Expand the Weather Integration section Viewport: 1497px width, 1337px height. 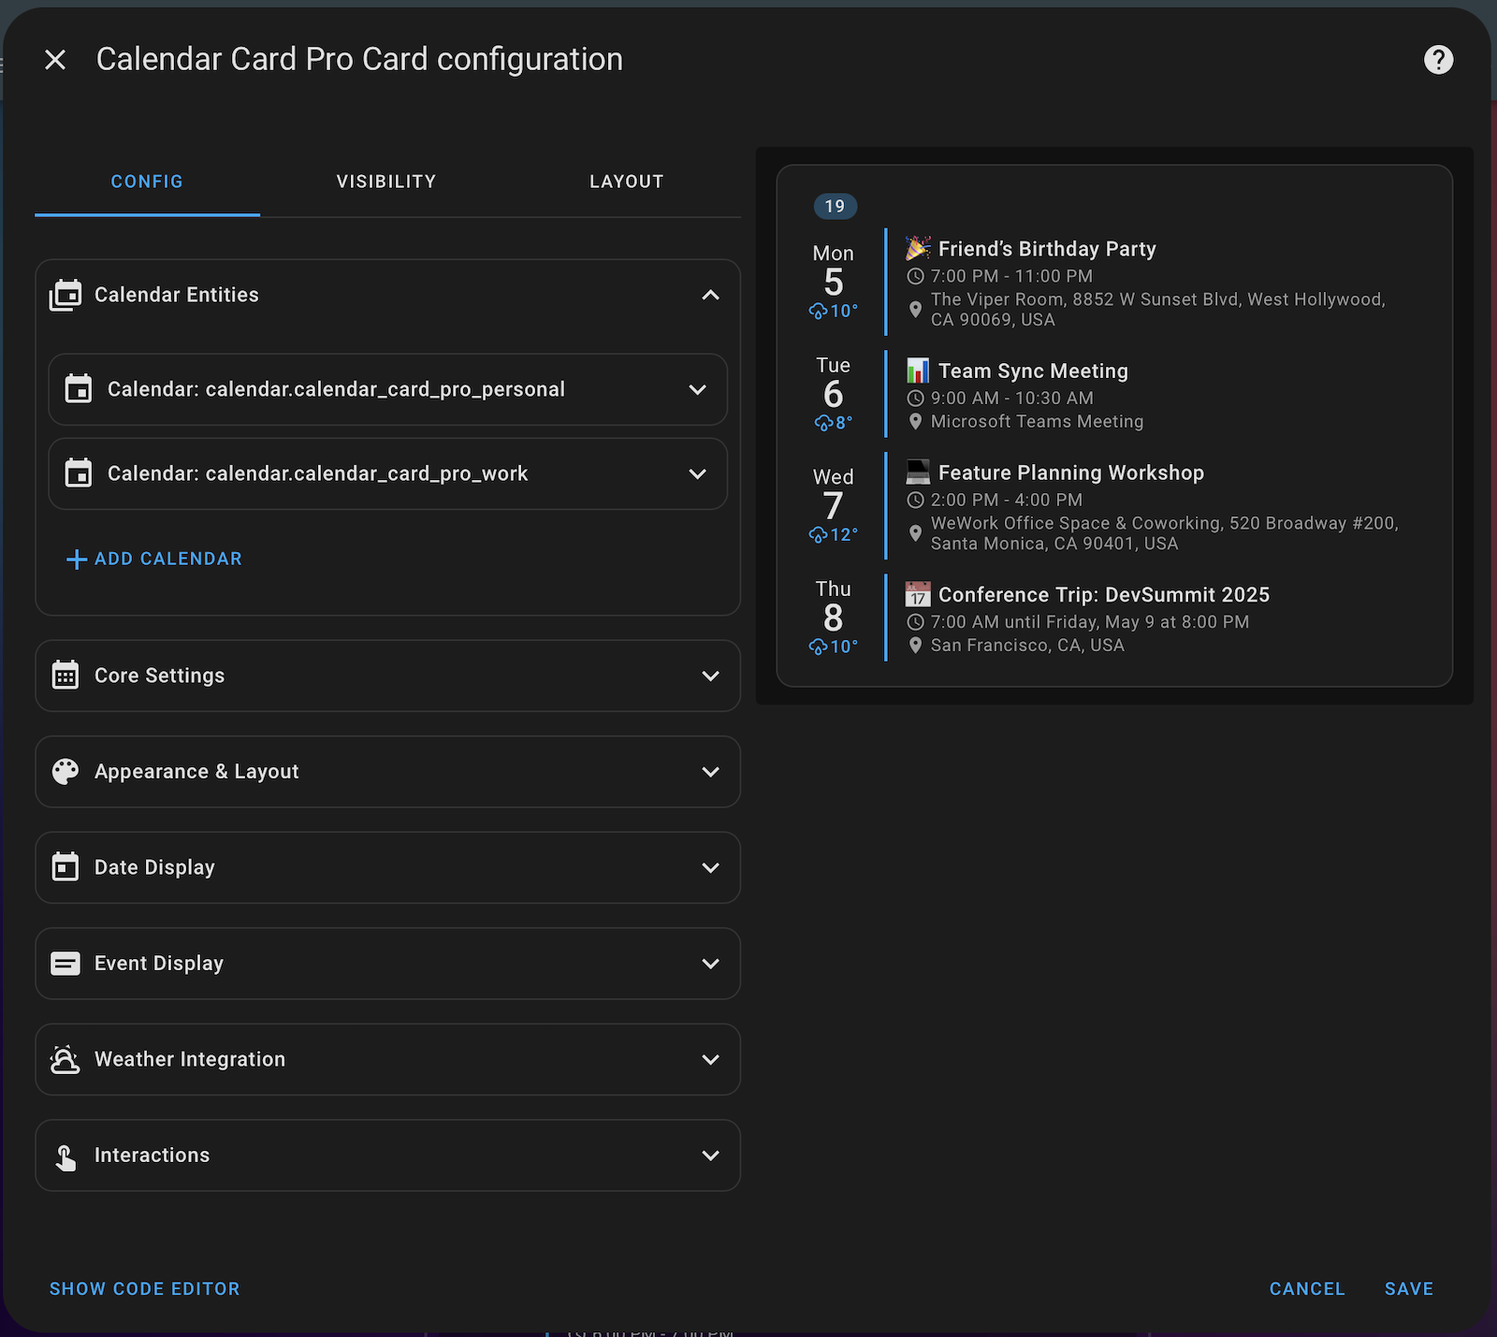coord(710,1059)
